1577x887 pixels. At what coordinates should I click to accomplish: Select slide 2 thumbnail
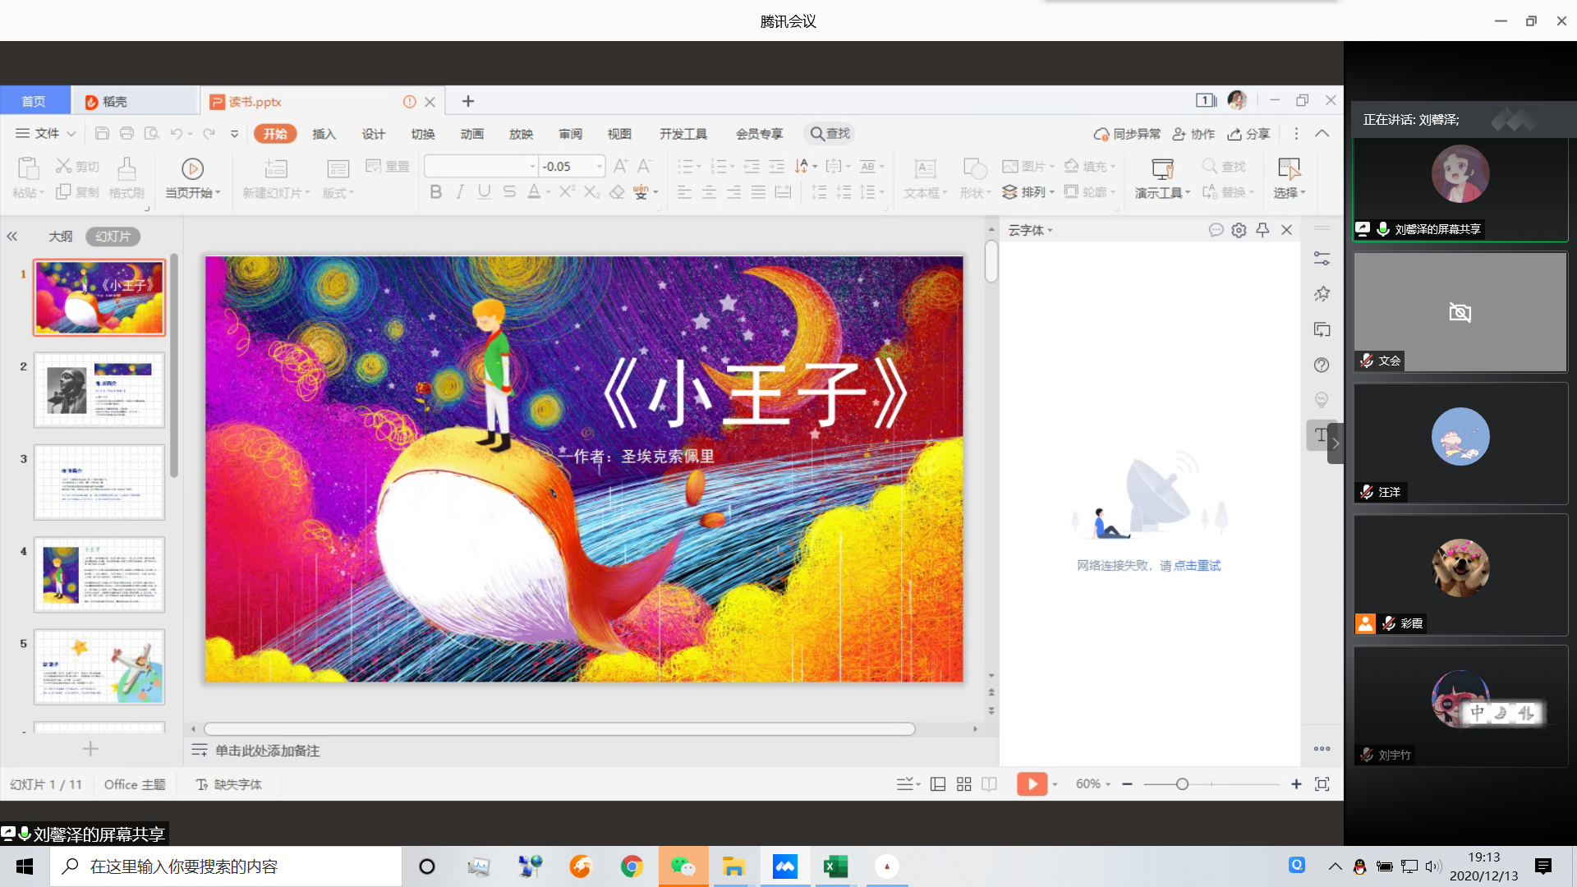point(99,389)
